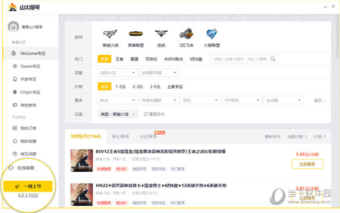Open the 段位 dropdown

[x=201, y=101]
